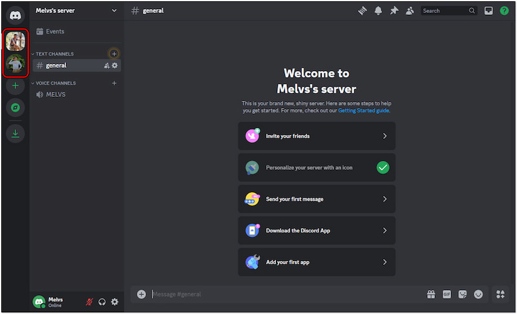
Task: Open the Getting Started guide link
Action: [x=364, y=110]
